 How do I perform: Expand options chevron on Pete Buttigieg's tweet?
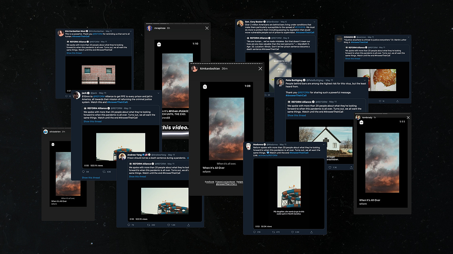[365, 80]
